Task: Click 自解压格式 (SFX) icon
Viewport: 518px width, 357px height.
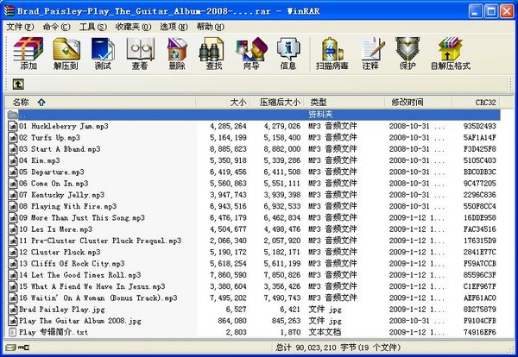Action: tap(451, 53)
